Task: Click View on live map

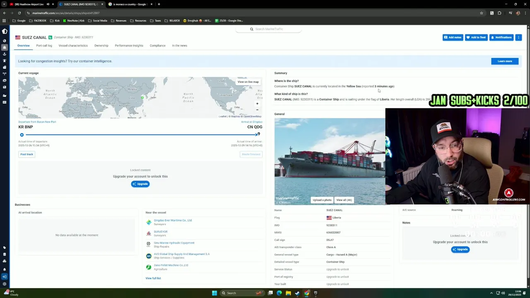Action: pos(248,82)
